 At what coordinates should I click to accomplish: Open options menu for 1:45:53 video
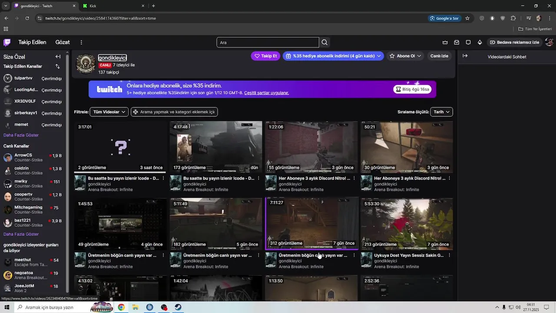[163, 255]
